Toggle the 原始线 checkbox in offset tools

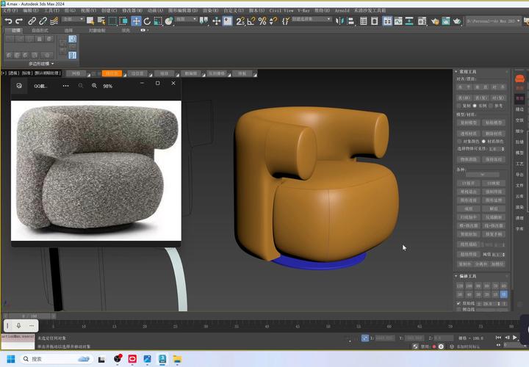pos(458,303)
